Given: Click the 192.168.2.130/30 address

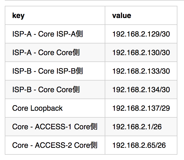Looking at the screenshot, I should (x=141, y=52).
